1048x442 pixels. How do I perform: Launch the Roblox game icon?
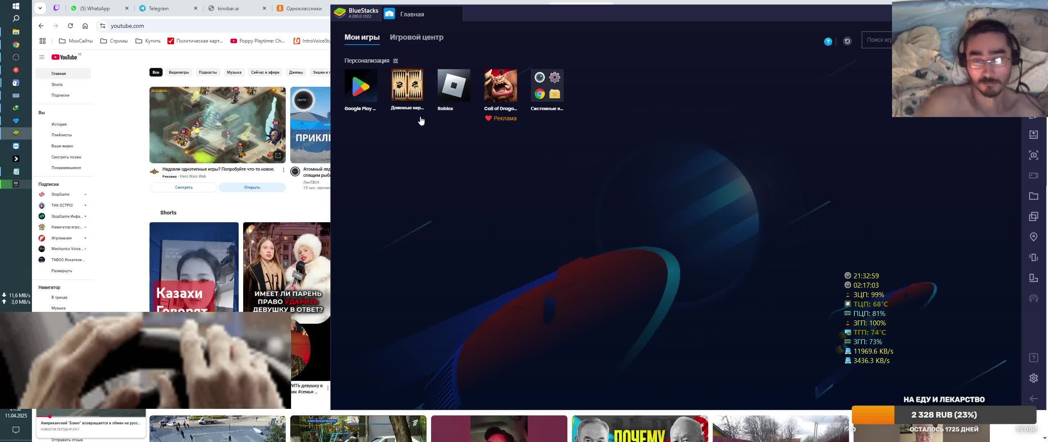pos(454,86)
